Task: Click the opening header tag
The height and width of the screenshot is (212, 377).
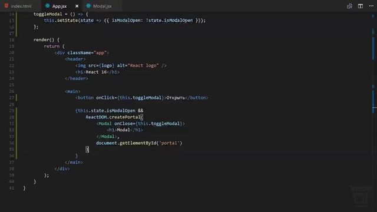Action: click(75, 59)
